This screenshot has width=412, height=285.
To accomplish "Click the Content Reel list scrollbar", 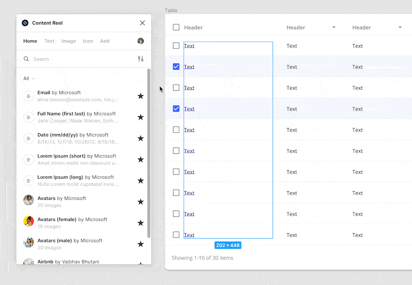I will (x=149, y=153).
